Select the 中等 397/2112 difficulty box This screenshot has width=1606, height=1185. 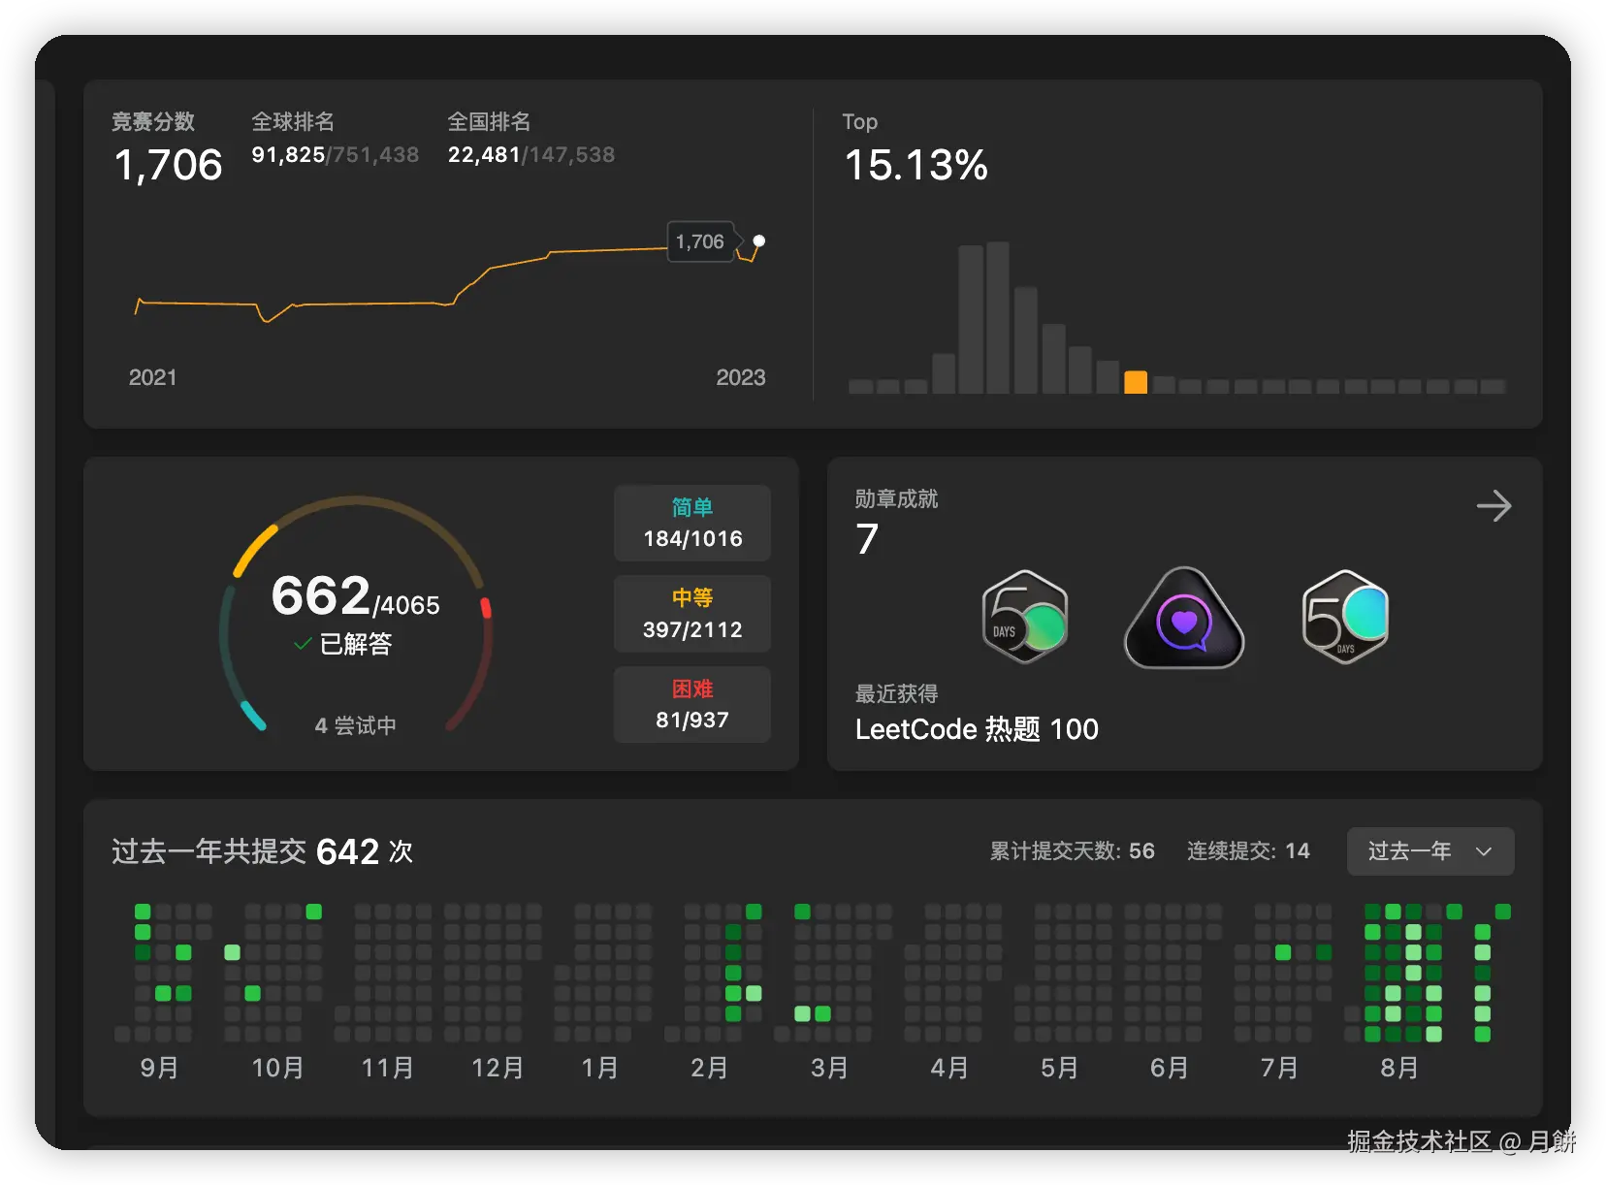[x=691, y=614]
